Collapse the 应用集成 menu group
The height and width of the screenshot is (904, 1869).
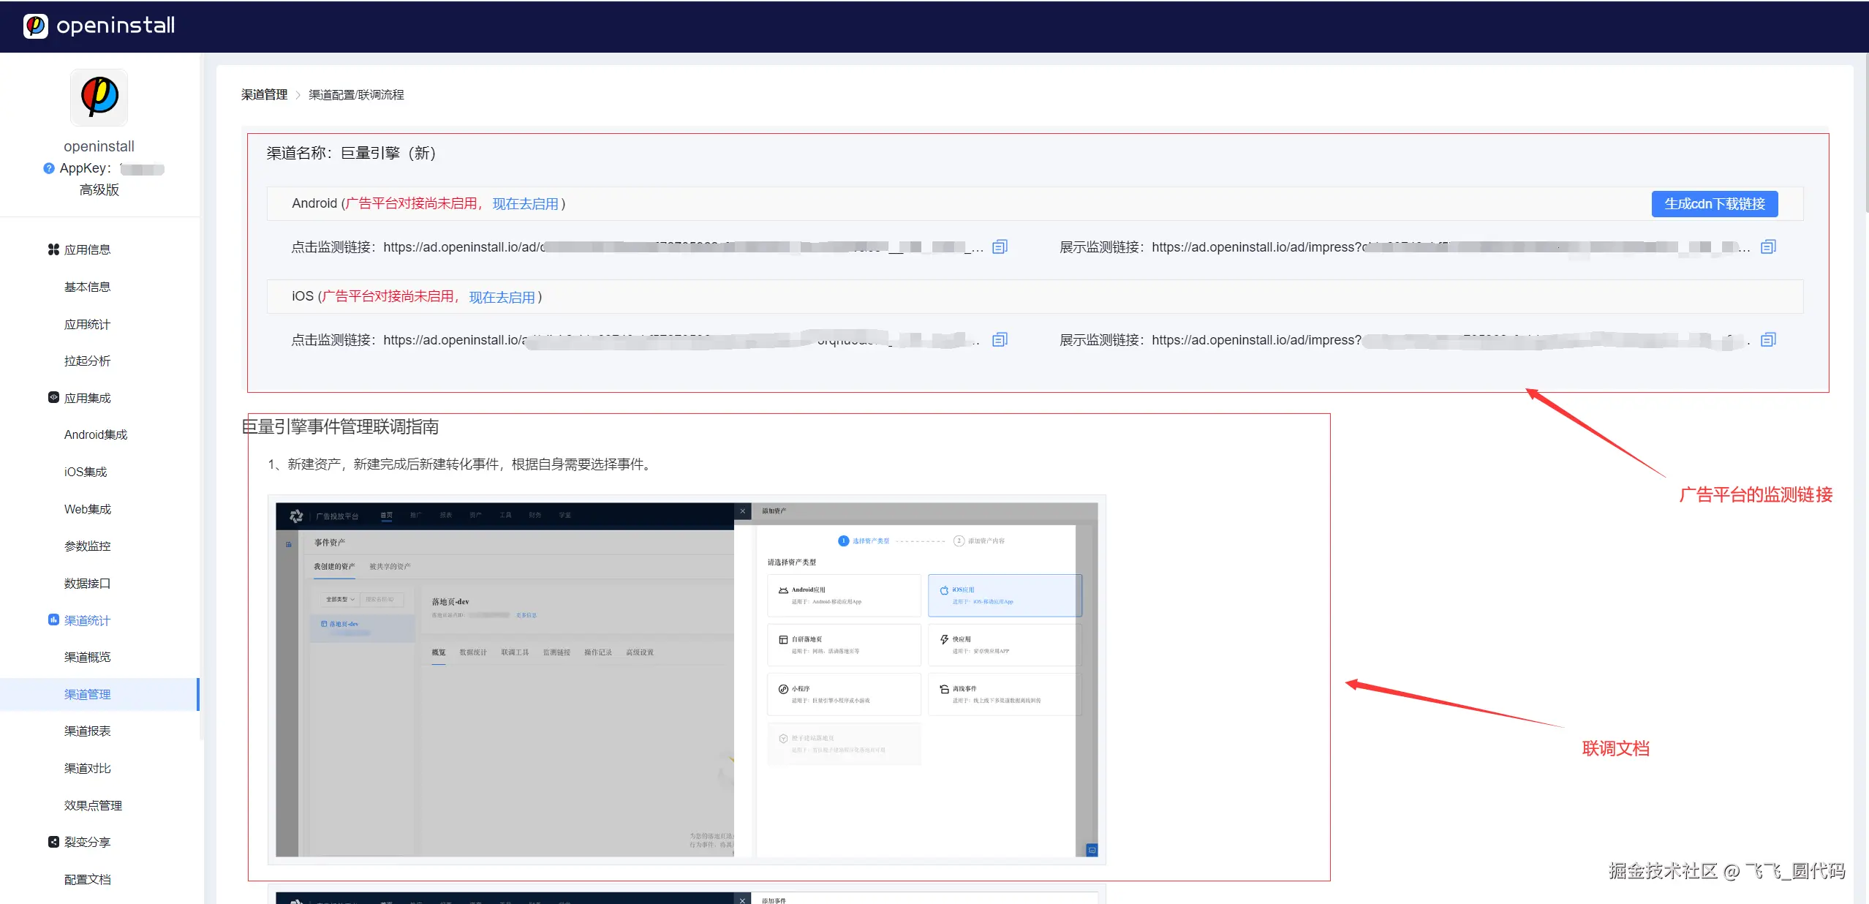tap(86, 399)
